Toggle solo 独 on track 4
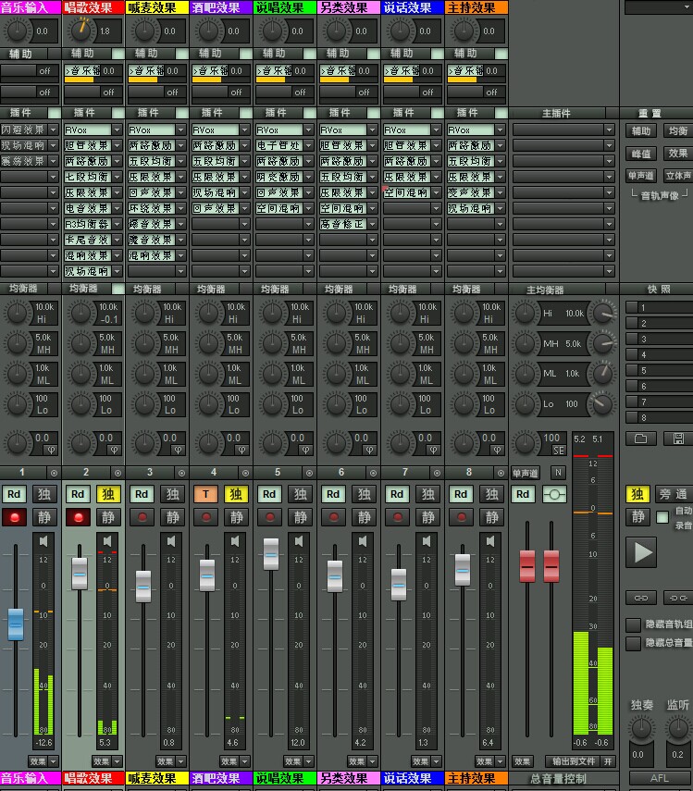 click(x=236, y=494)
